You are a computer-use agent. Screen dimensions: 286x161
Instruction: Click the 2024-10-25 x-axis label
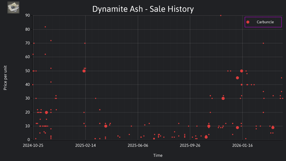33,145
